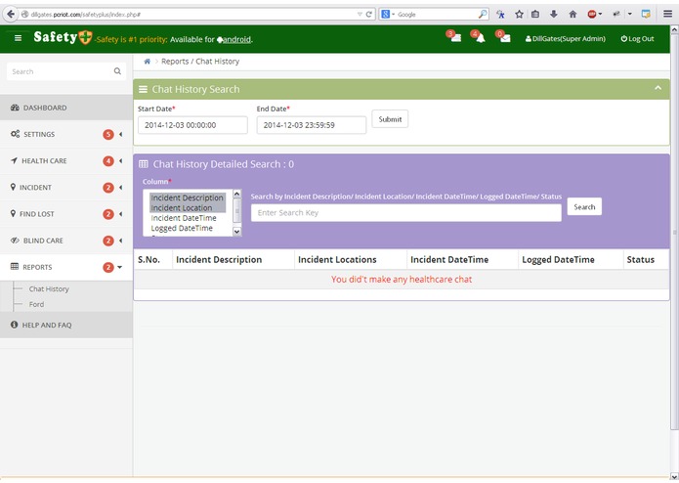
Task: Click the red Adblock toolbar icon
Action: [x=591, y=15]
